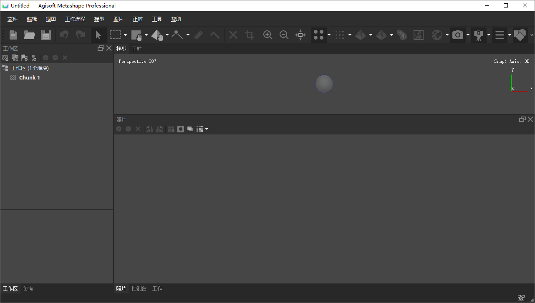
Task: Open the 工作流程 menu
Action: [75, 19]
